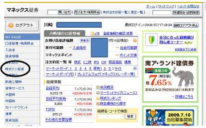Click the 売り注文・残高照会 button
Image resolution: width=206 pixels, height=128 pixels.
87,12
